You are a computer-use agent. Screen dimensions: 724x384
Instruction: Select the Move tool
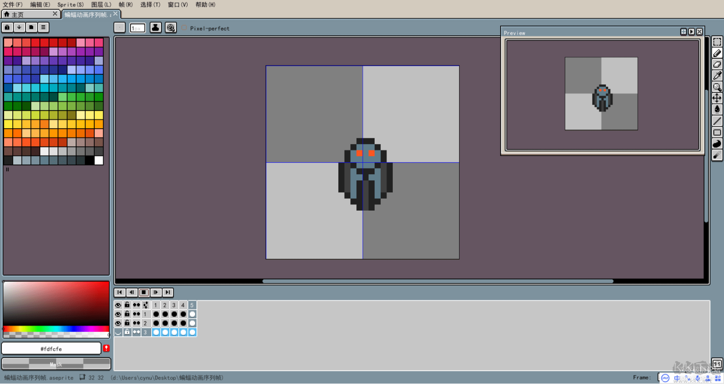pyautogui.click(x=717, y=98)
